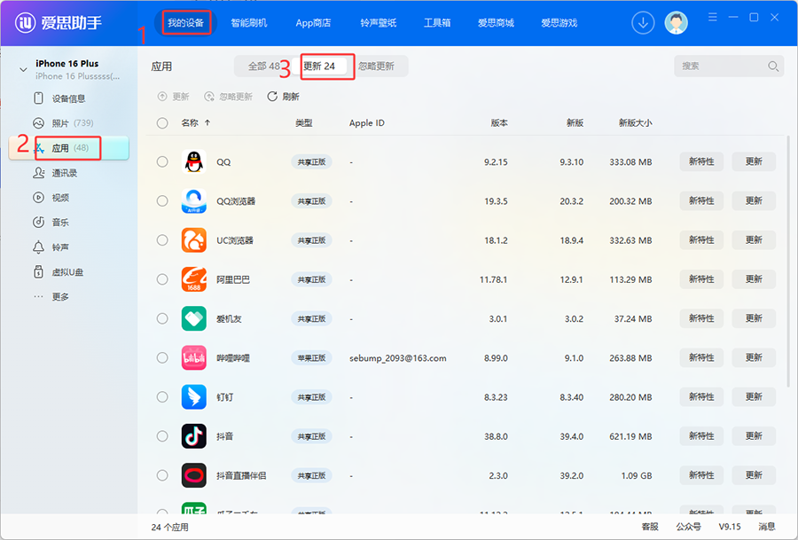Open 客服 link in status bar
The image size is (798, 540).
click(x=650, y=527)
